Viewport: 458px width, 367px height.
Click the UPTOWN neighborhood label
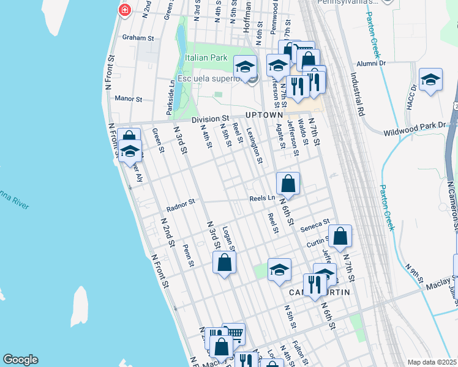[x=265, y=115]
